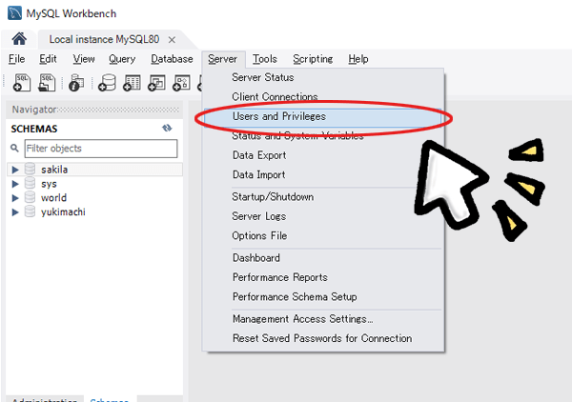Click create new table icon
Screen dimensions: 572x402
point(132,83)
